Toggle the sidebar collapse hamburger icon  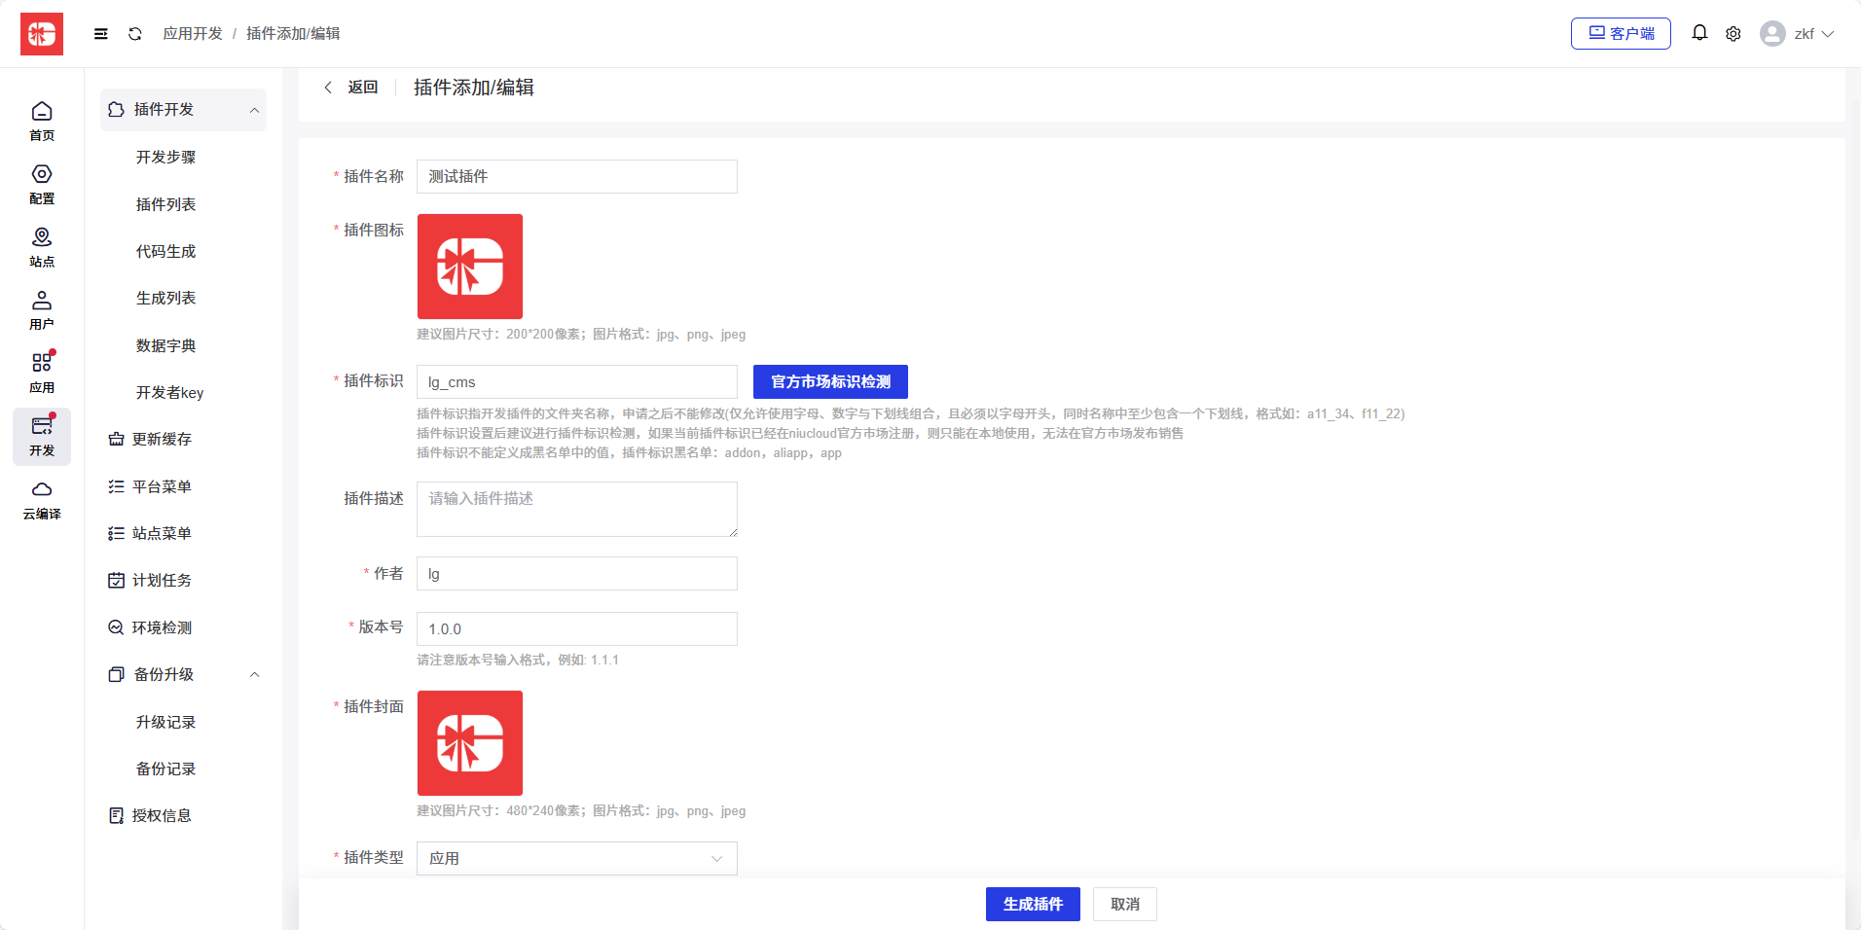pyautogui.click(x=101, y=34)
